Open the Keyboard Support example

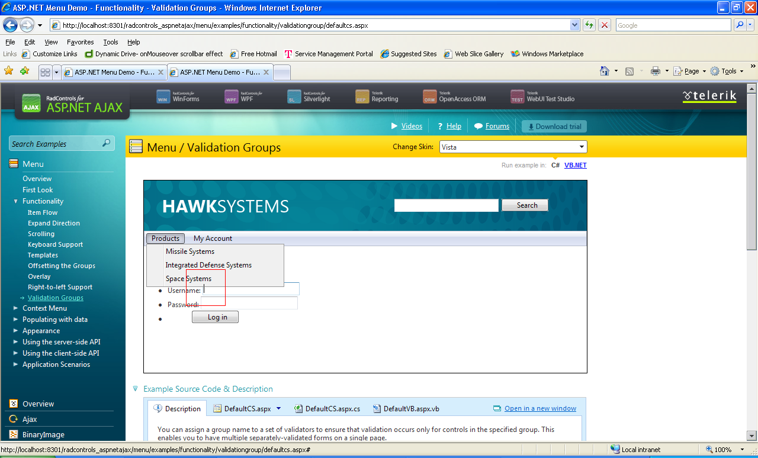click(55, 244)
